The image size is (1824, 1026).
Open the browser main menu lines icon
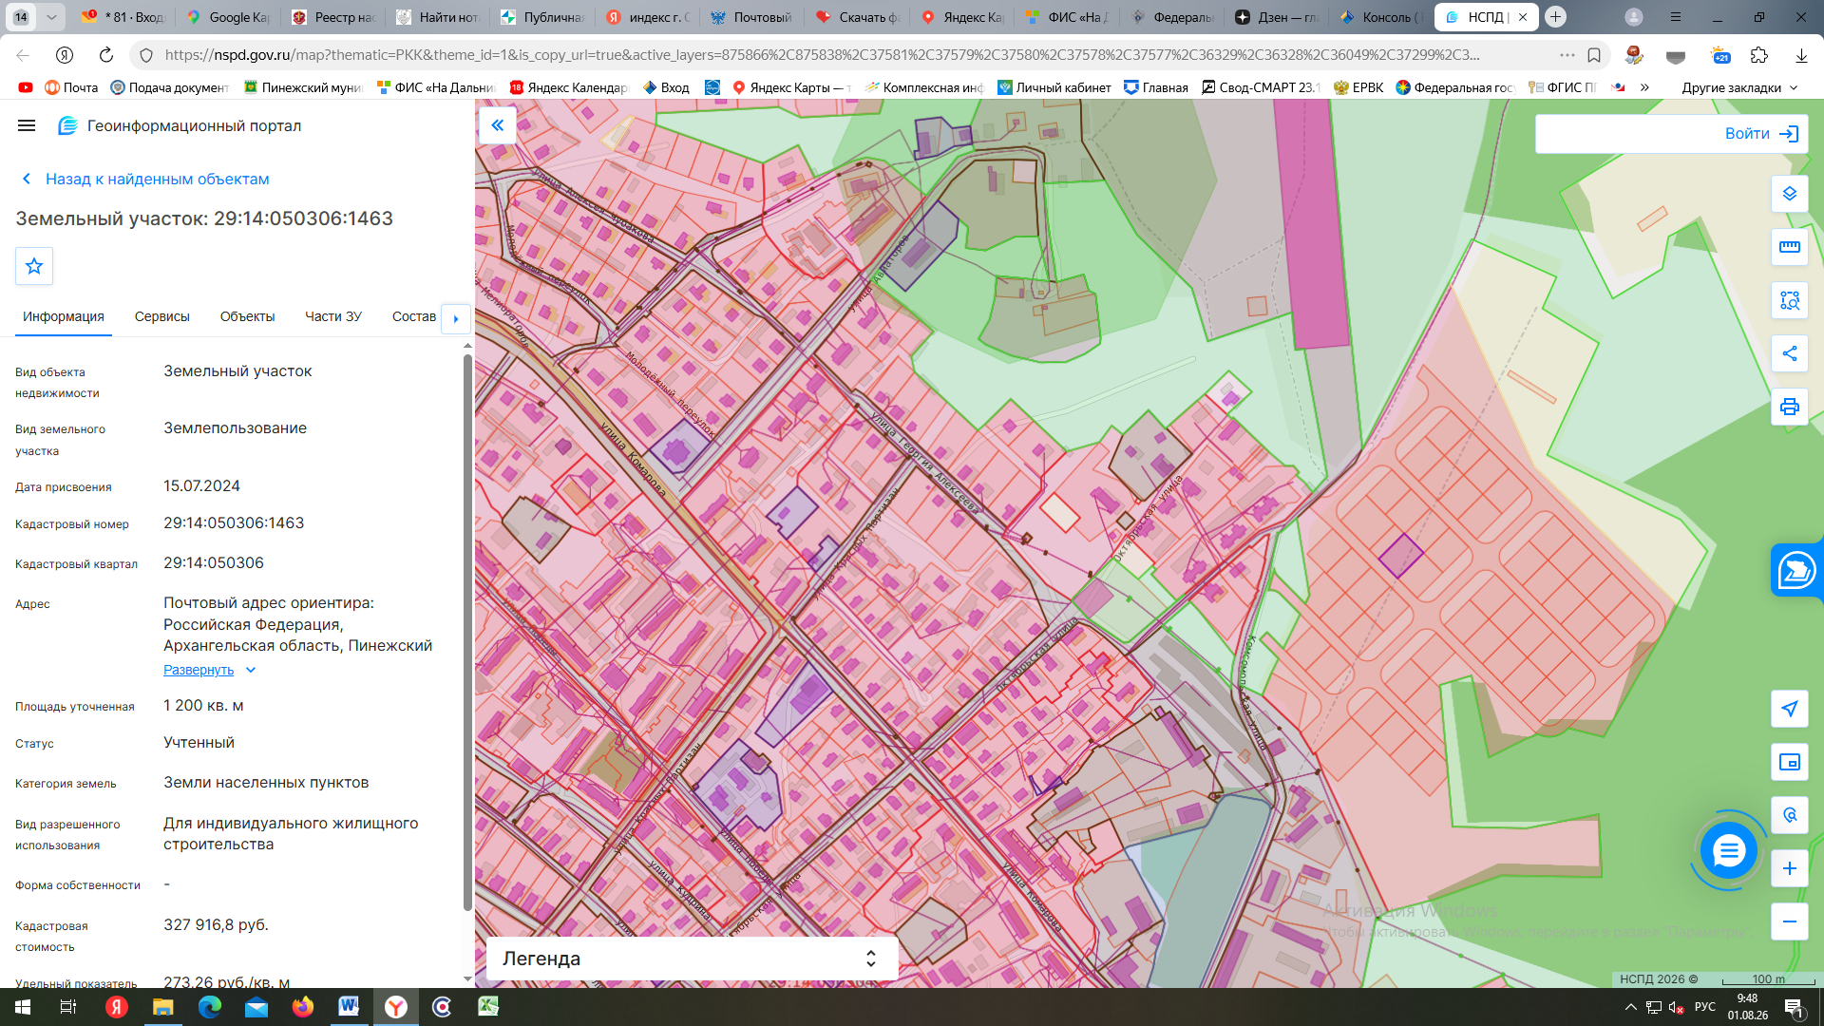click(1676, 17)
